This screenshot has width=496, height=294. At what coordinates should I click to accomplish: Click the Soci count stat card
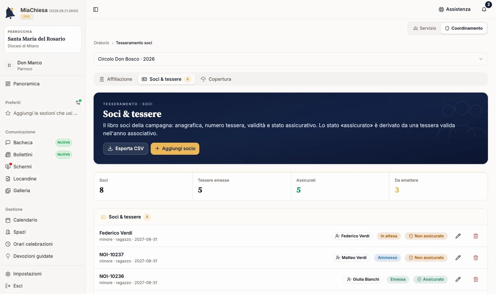tap(143, 186)
